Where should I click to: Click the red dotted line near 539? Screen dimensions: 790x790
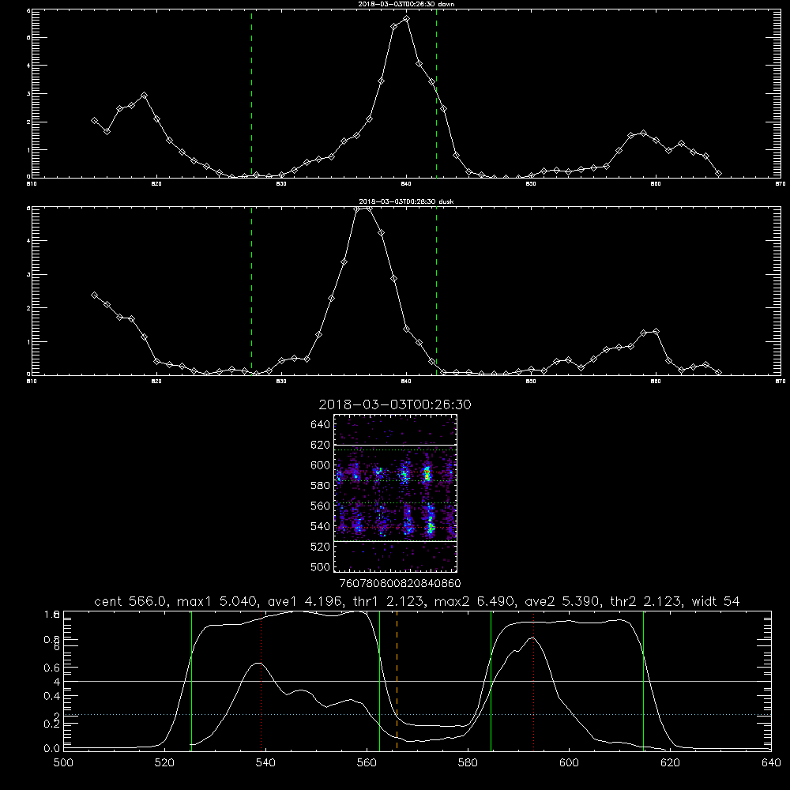(x=261, y=680)
